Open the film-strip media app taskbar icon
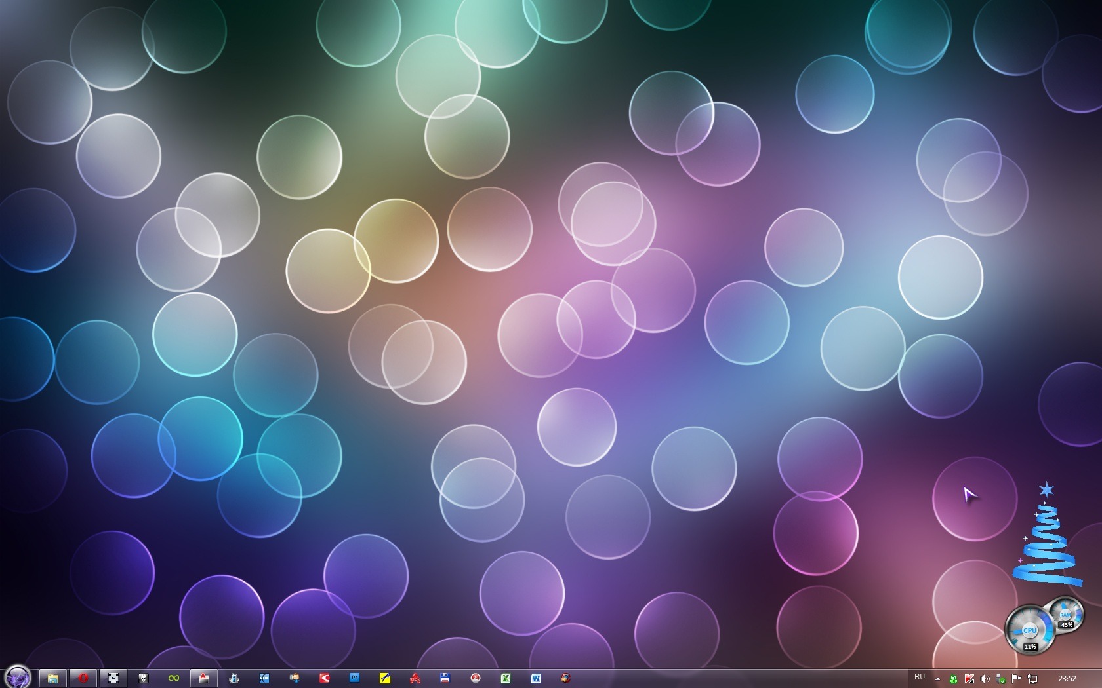The width and height of the screenshot is (1102, 688). pos(113,678)
